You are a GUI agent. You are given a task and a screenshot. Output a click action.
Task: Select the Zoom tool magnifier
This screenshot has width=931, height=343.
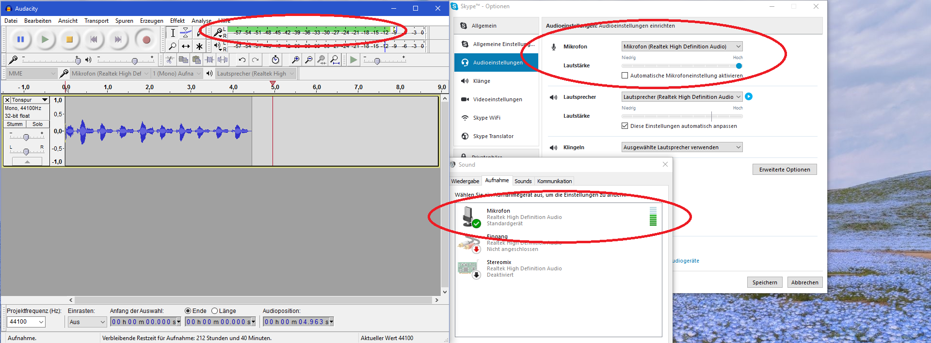tap(173, 47)
